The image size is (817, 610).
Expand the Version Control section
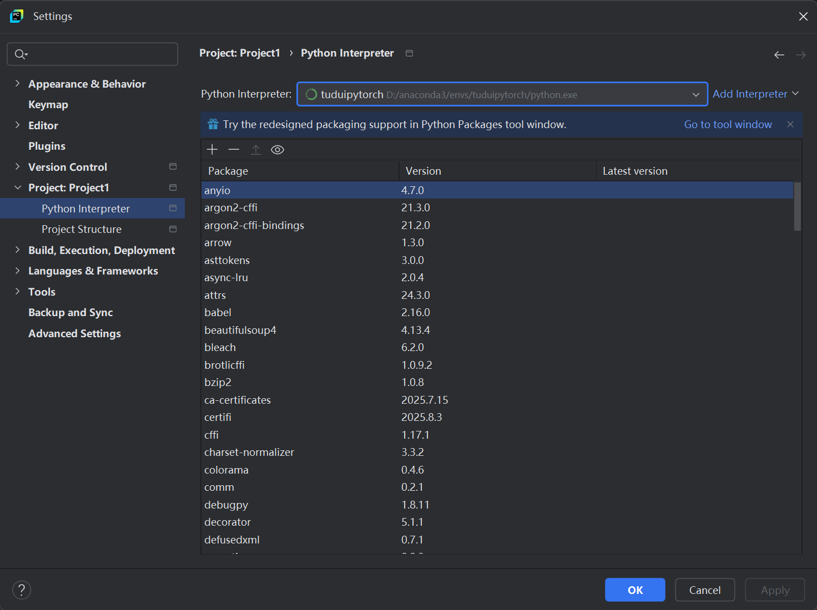pyautogui.click(x=17, y=166)
